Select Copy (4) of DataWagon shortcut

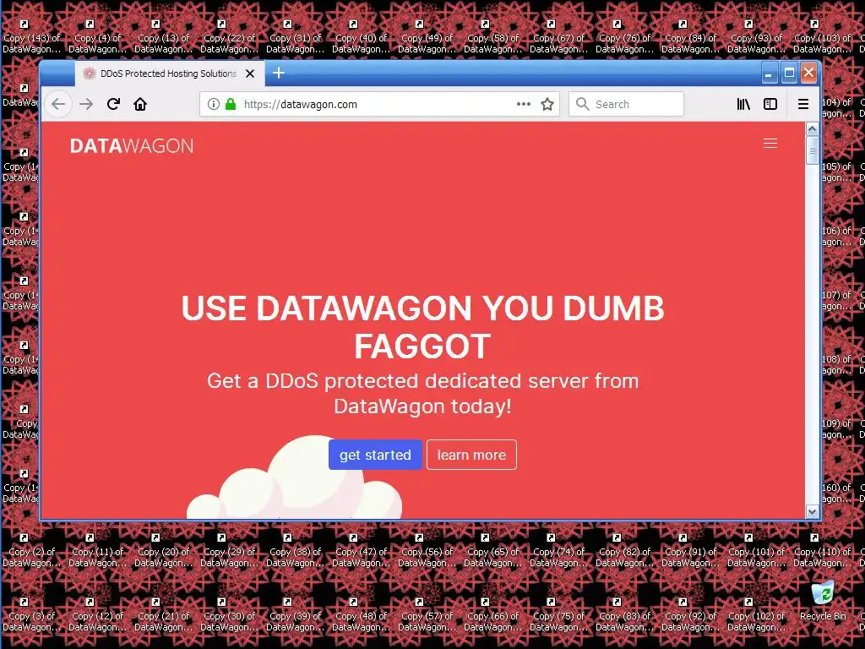coord(98,37)
